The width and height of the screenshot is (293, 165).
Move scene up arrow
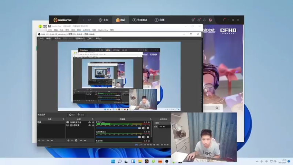point(48,140)
